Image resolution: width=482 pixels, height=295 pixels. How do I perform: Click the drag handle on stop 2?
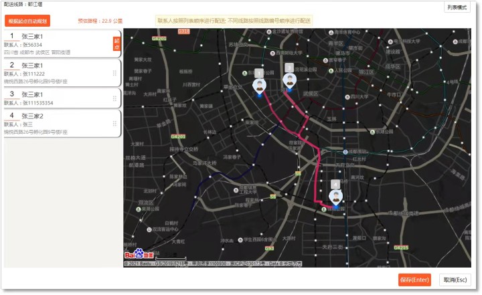pyautogui.click(x=114, y=74)
